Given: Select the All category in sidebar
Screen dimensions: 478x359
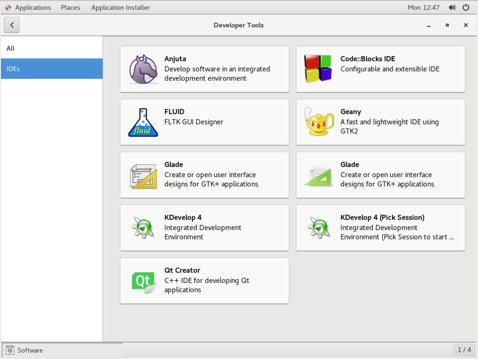Looking at the screenshot, I should tap(51, 48).
